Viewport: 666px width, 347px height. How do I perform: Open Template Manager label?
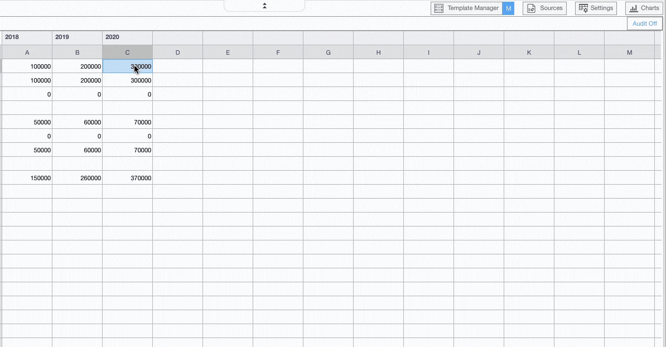[x=473, y=8]
